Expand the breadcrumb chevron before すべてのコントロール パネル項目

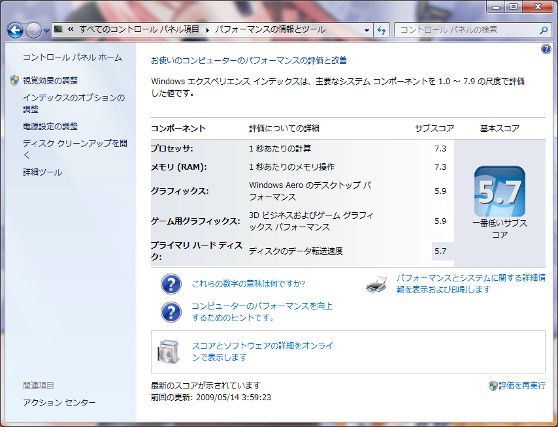pos(70,29)
